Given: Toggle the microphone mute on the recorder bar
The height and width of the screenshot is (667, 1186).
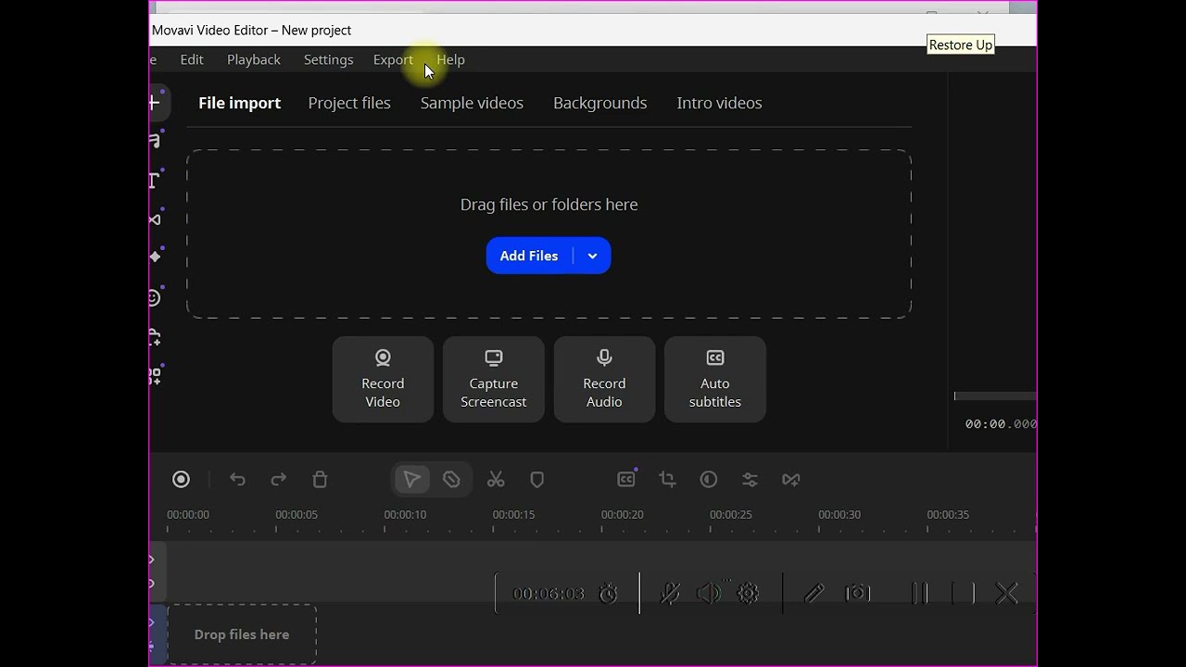Looking at the screenshot, I should [x=670, y=594].
